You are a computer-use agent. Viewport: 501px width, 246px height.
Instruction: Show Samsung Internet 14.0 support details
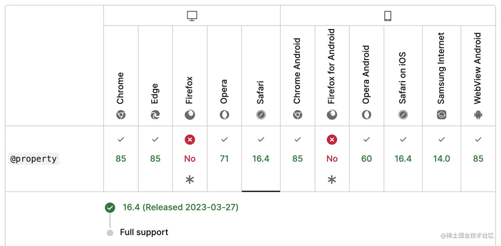[x=441, y=158]
